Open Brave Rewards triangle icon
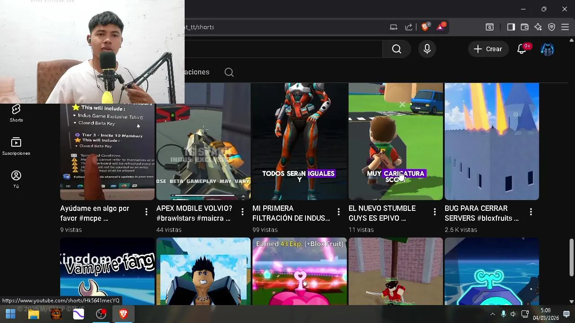Viewport: 575px width, 323px height. click(441, 27)
